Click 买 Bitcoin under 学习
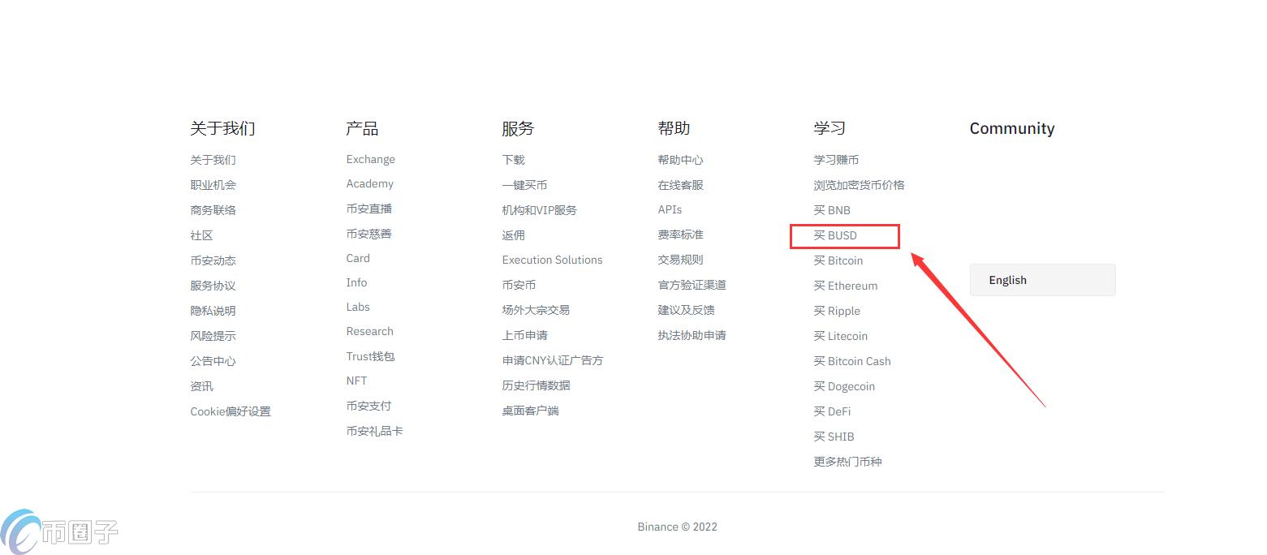The height and width of the screenshot is (555, 1267). click(x=838, y=260)
